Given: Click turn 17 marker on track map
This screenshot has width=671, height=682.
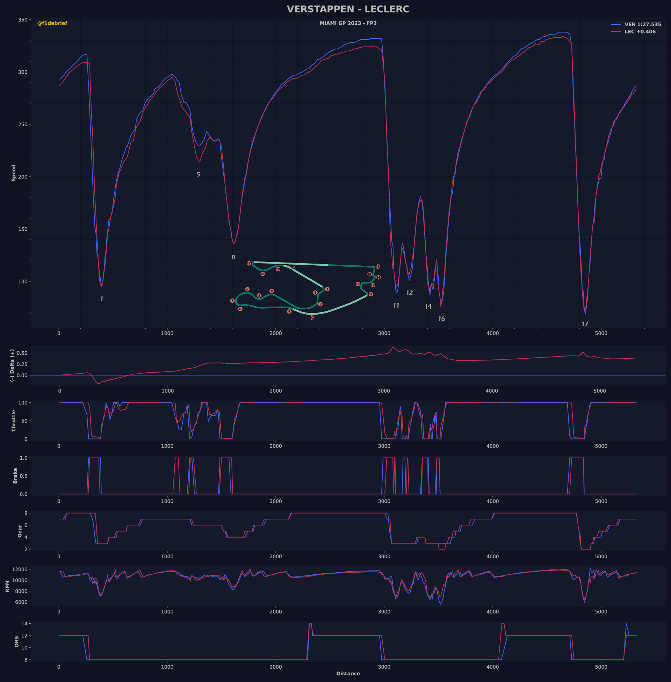Looking at the screenshot, I should coord(249,263).
